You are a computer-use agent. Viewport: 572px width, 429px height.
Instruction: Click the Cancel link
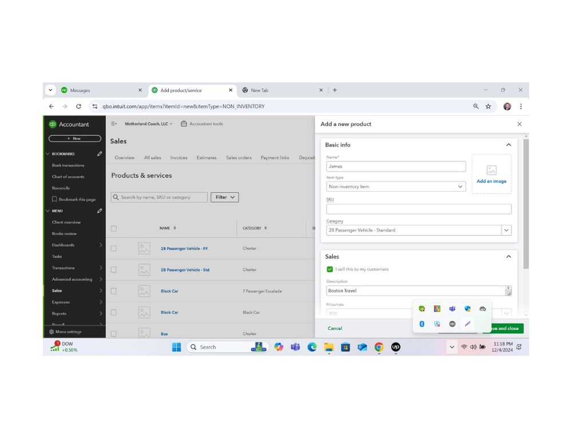click(x=335, y=328)
